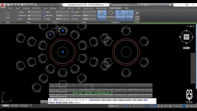Open the Parametric ribbon tab
Screen dimensions: 197x111
[x=37, y=8]
